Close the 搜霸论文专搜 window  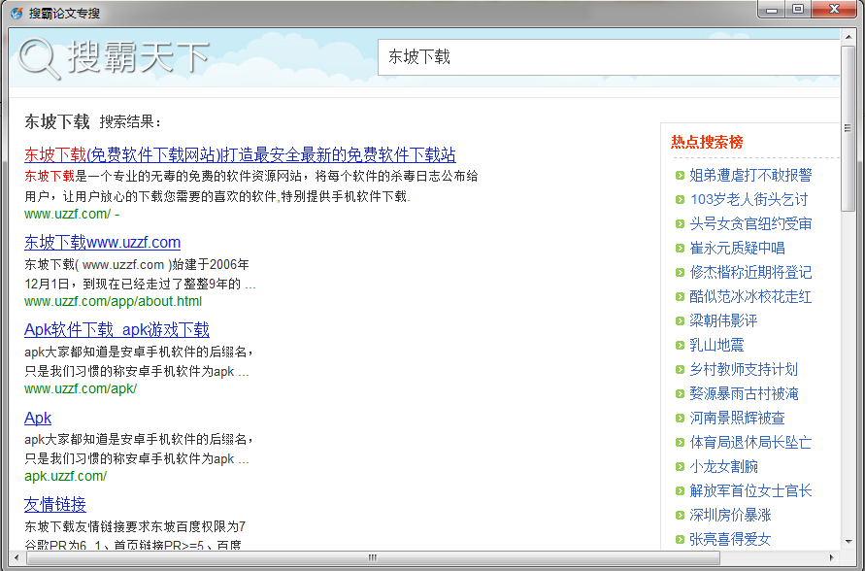[835, 10]
